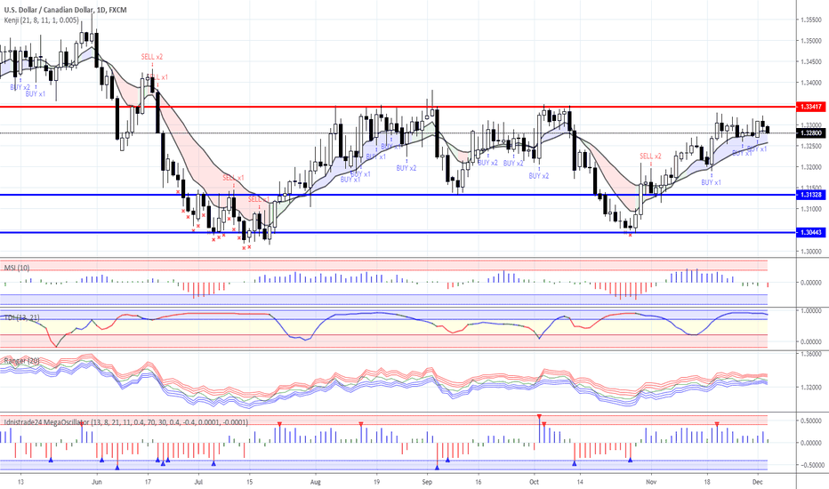Click the tallest red triangle in MegaOscillator
Screen dimensions: 829x489
tap(539, 416)
